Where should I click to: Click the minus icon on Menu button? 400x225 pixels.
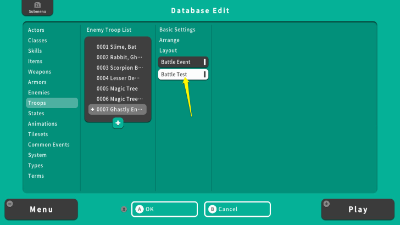click(10, 204)
